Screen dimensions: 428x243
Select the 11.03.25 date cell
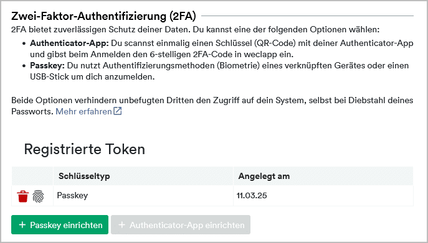point(323,196)
